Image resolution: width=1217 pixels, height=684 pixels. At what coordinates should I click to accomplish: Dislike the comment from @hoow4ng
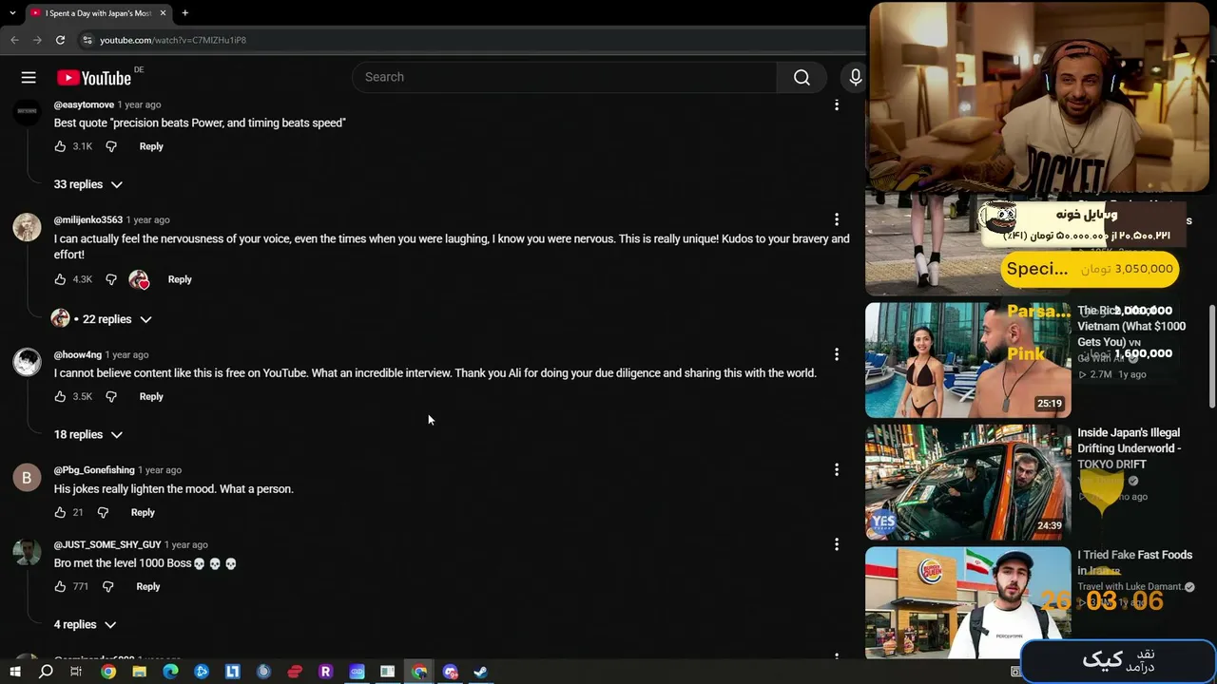click(111, 396)
